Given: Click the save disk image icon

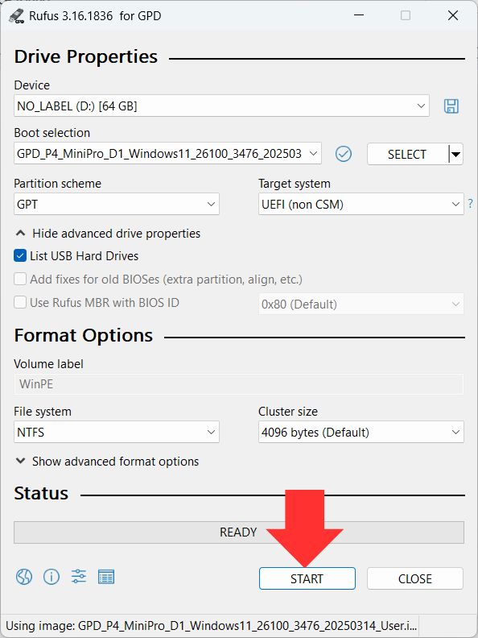Looking at the screenshot, I should coord(451,106).
